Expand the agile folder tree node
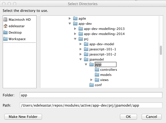166x123 pixels. tap(70, 18)
